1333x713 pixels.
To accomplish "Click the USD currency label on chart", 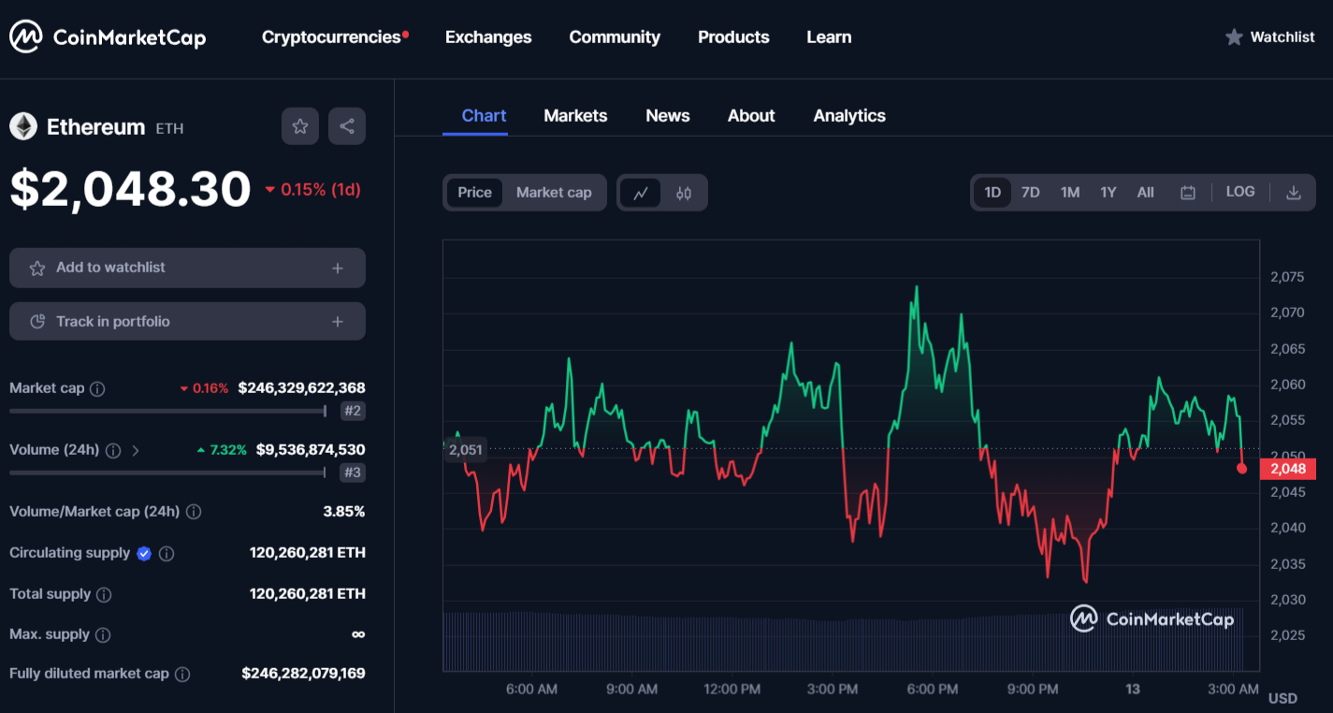I will pos(1282,698).
